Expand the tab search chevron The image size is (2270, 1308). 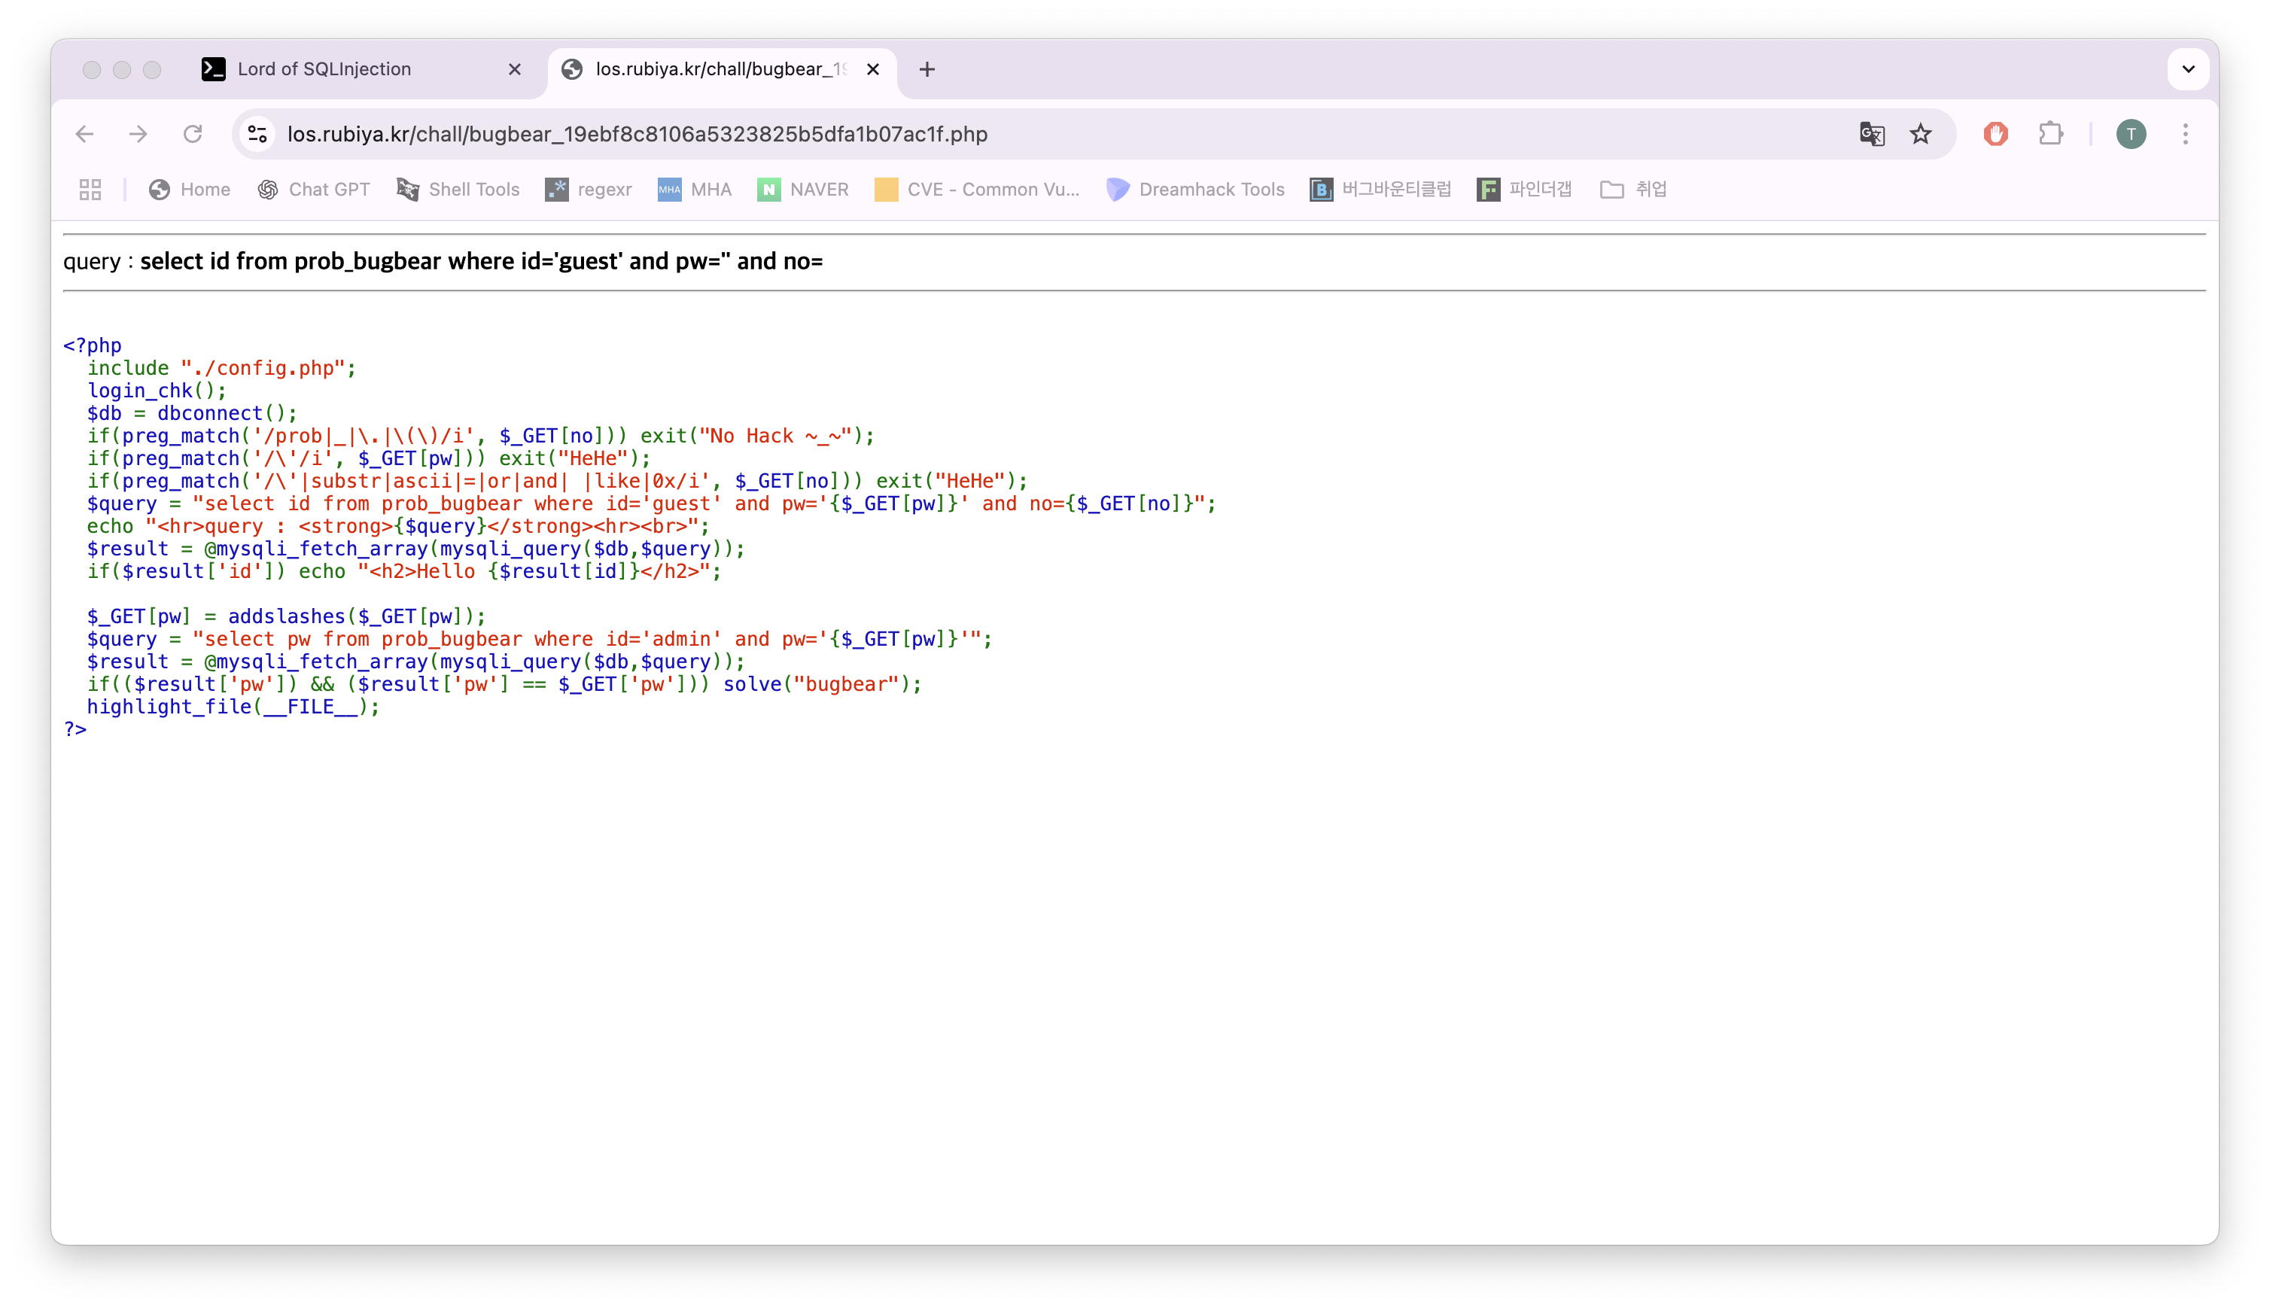[x=2188, y=69]
